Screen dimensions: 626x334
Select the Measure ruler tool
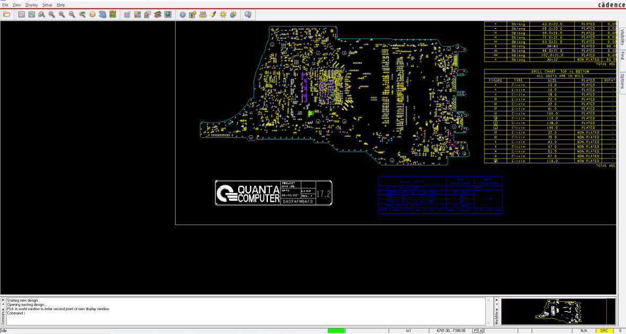[203, 14]
